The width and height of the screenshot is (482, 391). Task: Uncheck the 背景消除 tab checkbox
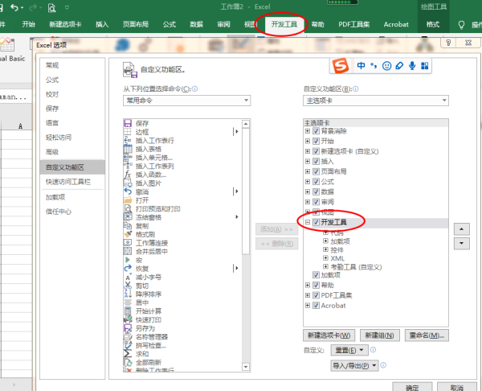(316, 131)
